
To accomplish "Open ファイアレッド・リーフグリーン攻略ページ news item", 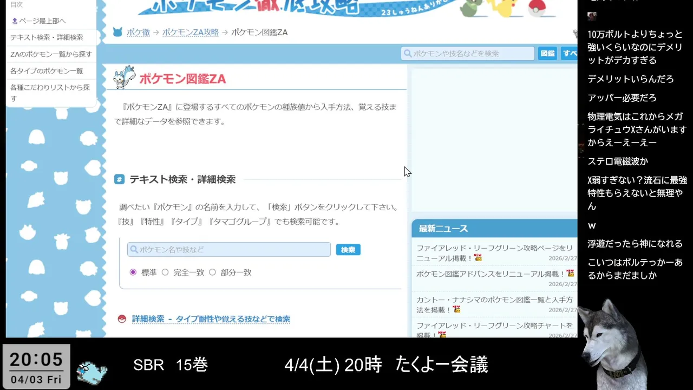I will [494, 253].
